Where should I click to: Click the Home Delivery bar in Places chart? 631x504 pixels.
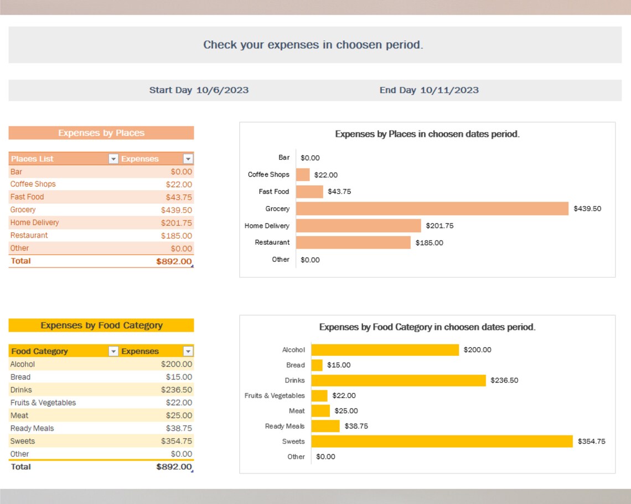pos(360,225)
